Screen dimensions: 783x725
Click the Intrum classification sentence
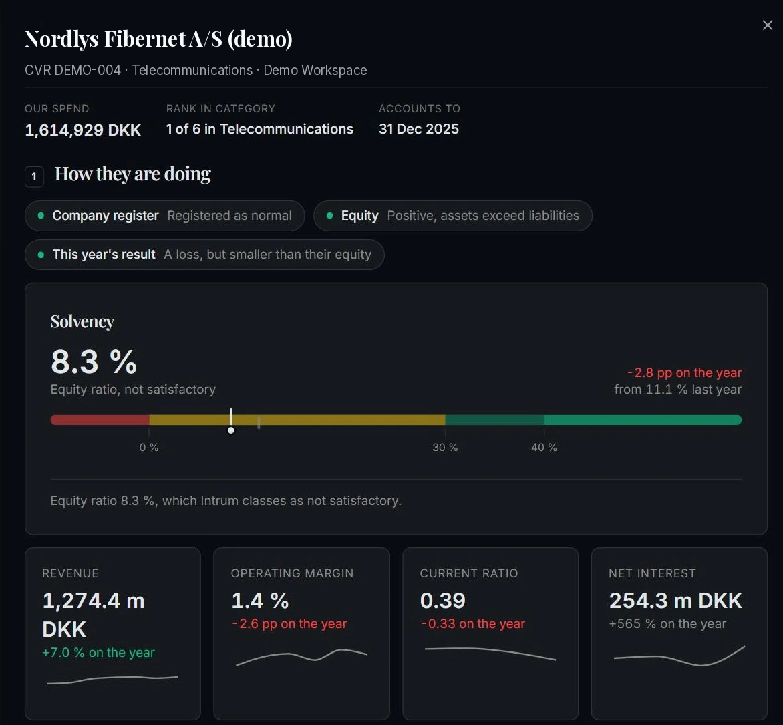click(x=226, y=500)
